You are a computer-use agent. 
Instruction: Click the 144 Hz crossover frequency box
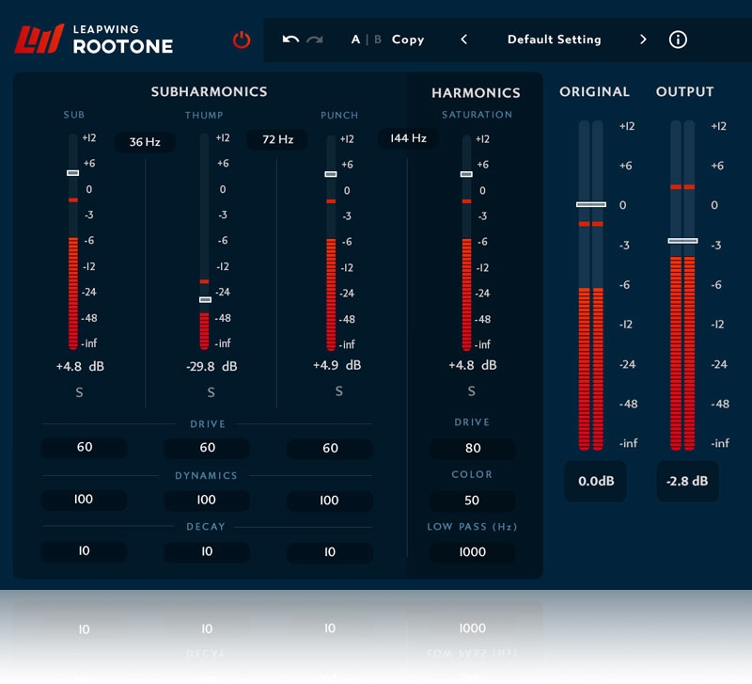[x=408, y=138]
